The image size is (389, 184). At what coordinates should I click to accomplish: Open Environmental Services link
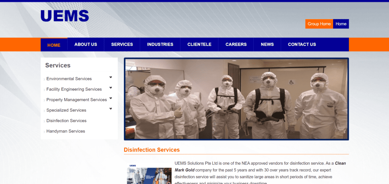point(69,79)
